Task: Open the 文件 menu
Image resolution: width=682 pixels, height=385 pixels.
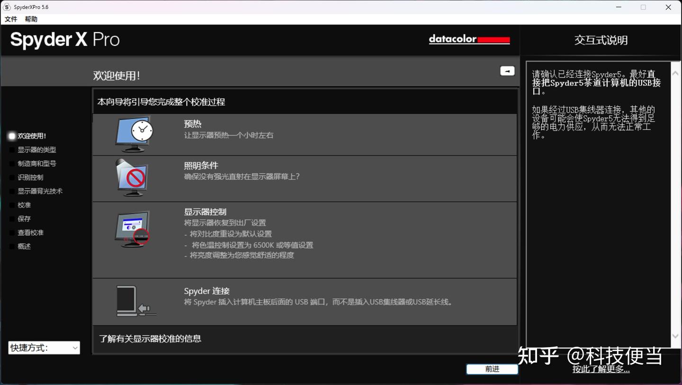Action: pyautogui.click(x=10, y=19)
